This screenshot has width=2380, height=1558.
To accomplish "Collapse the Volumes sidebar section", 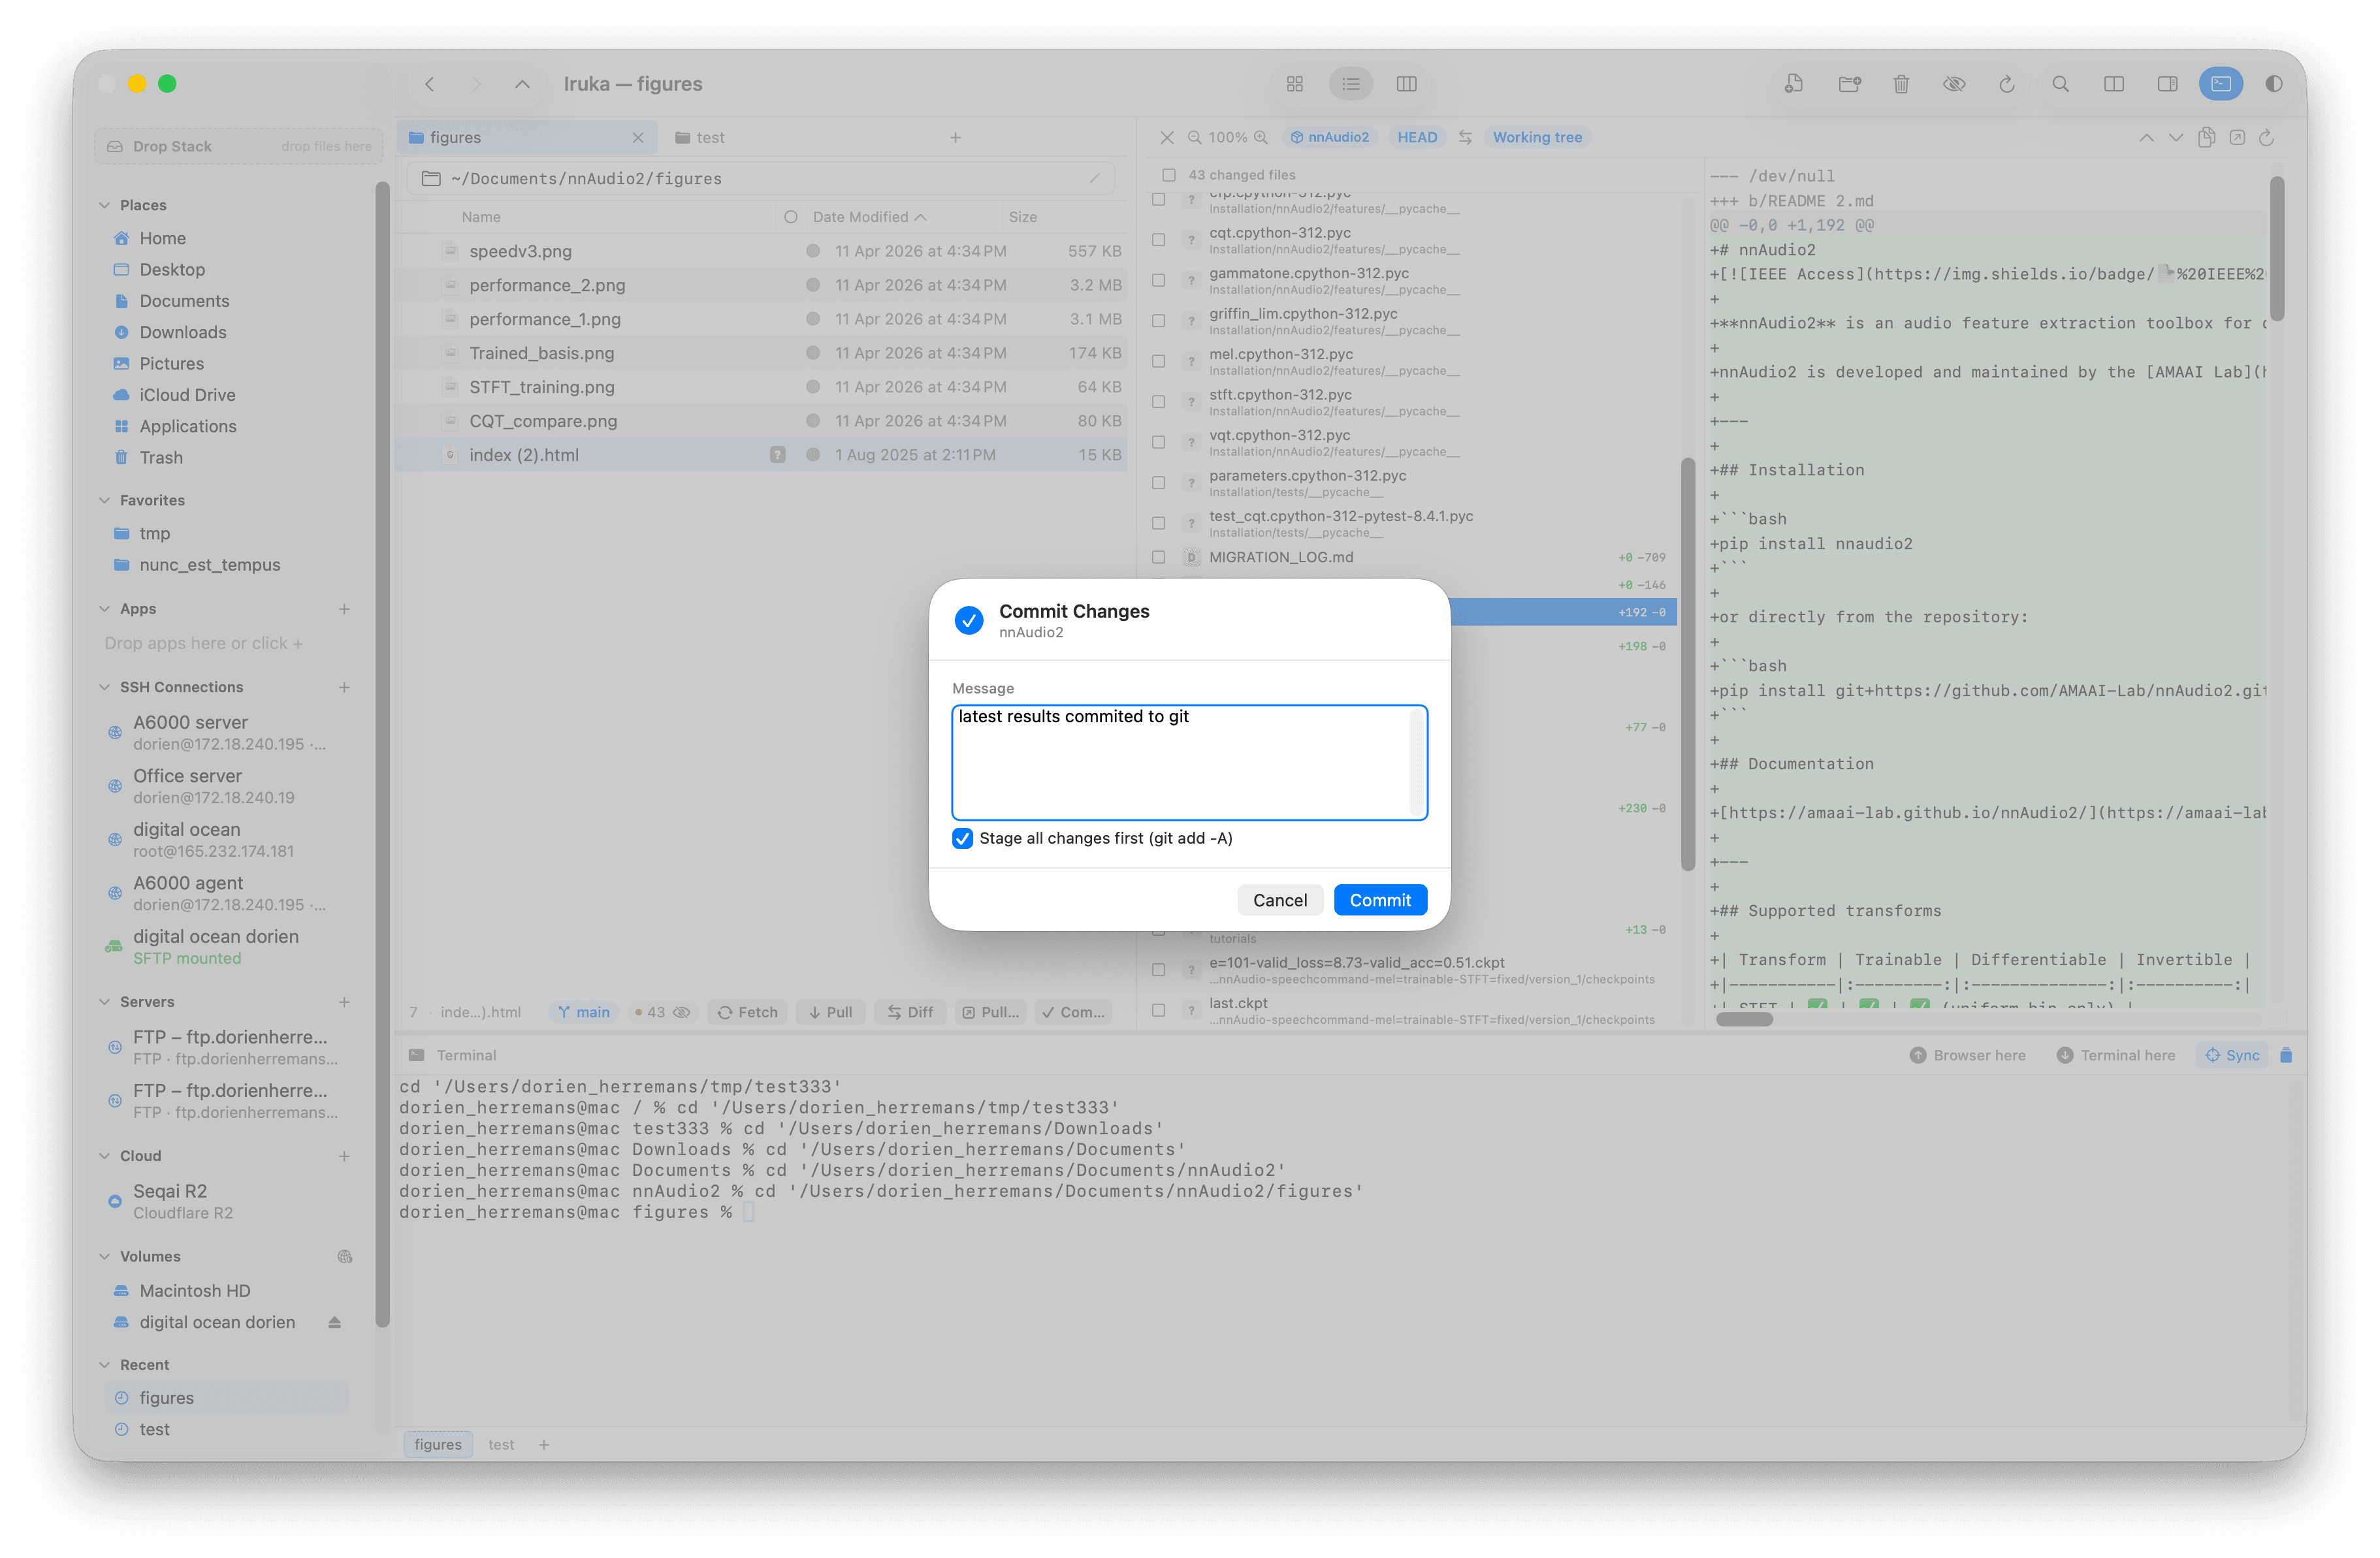I will [x=104, y=1257].
